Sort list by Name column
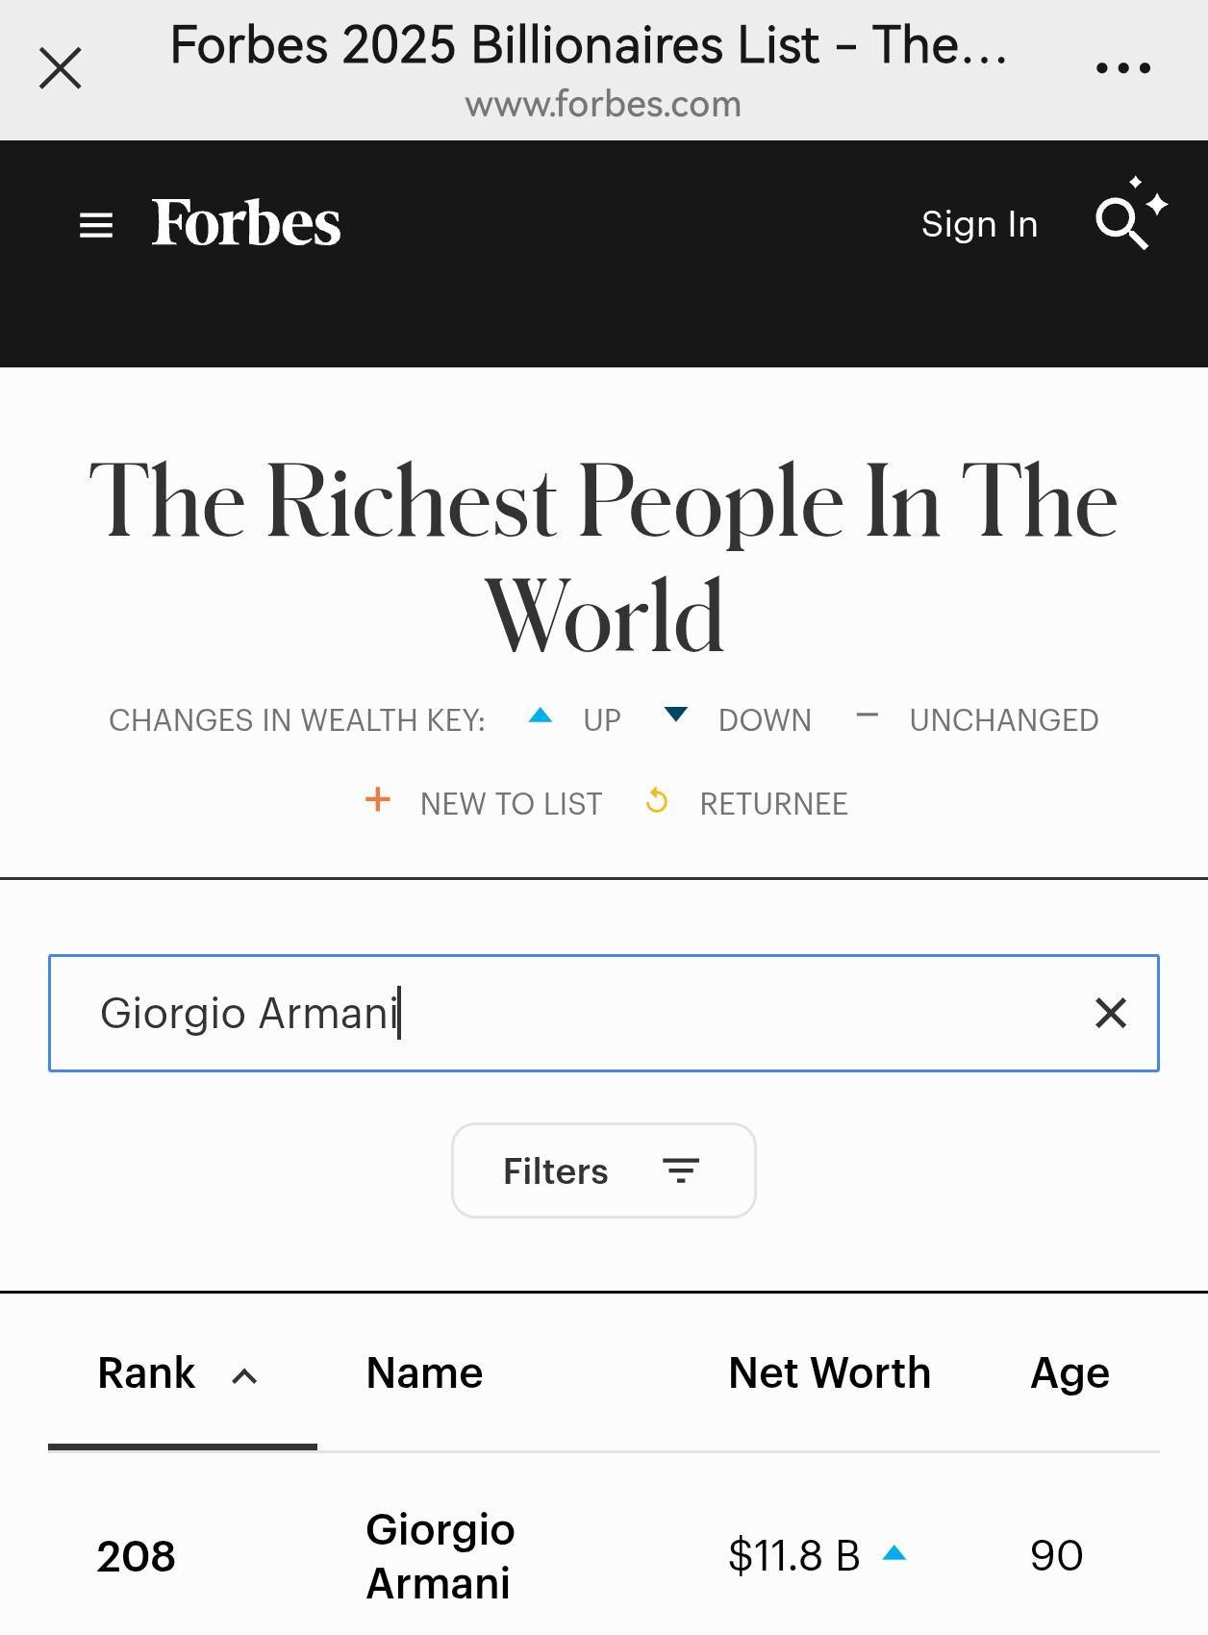Viewport: 1208px width, 1635px height. point(424,1373)
